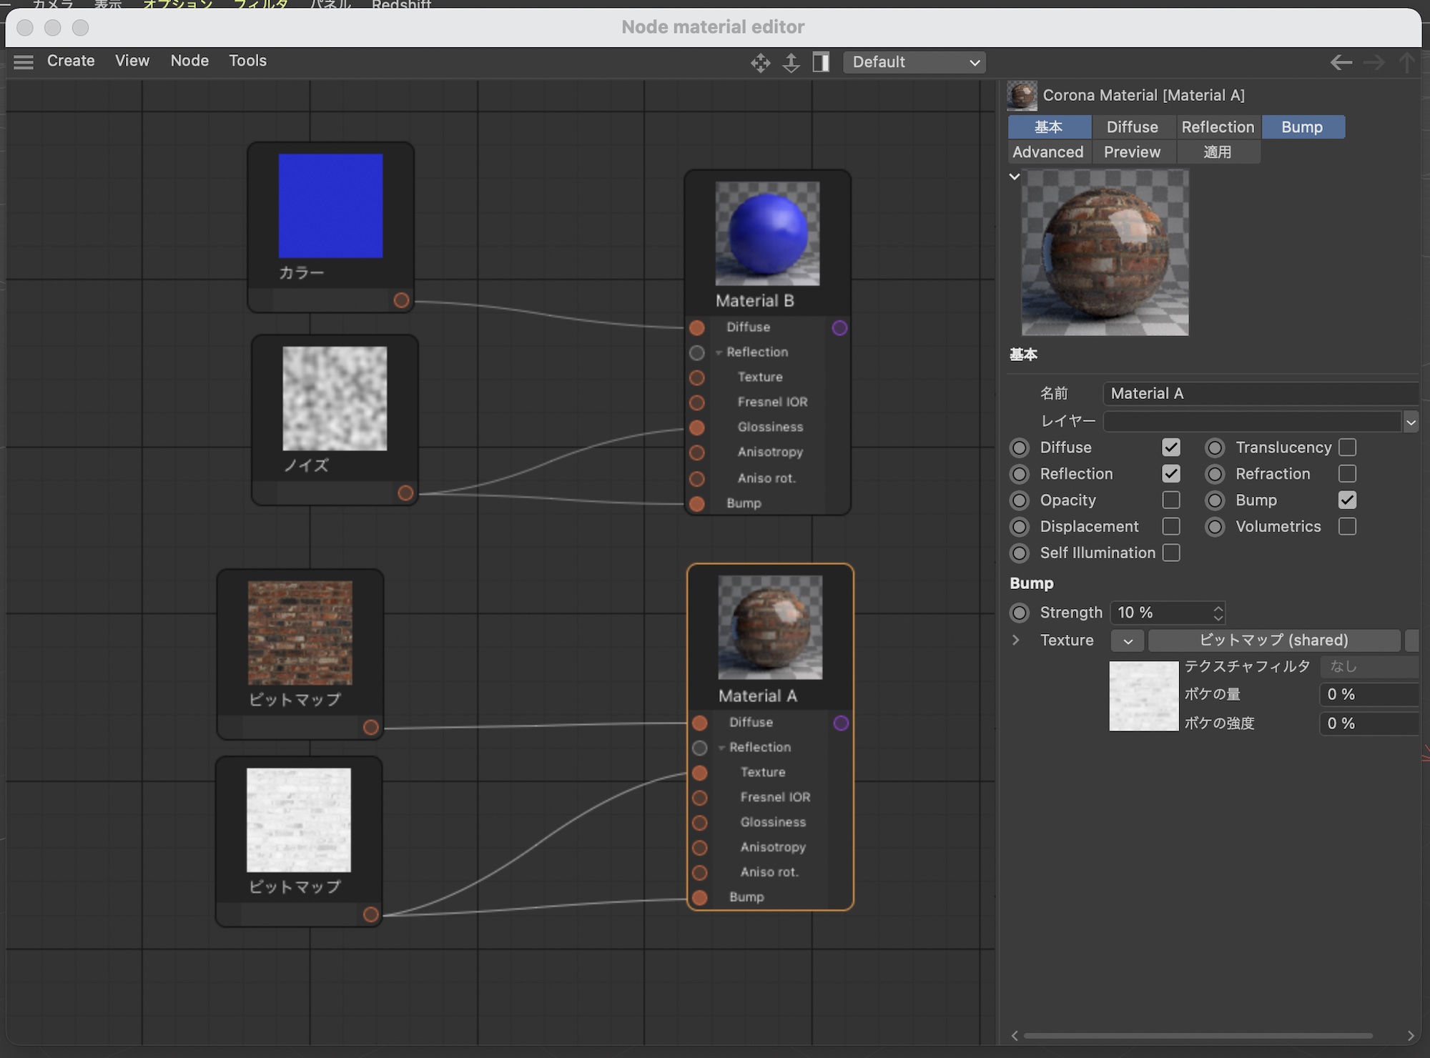
Task: Switch to the Reflection tab
Action: tap(1217, 127)
